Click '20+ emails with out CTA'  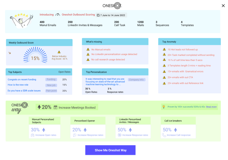point(180,77)
